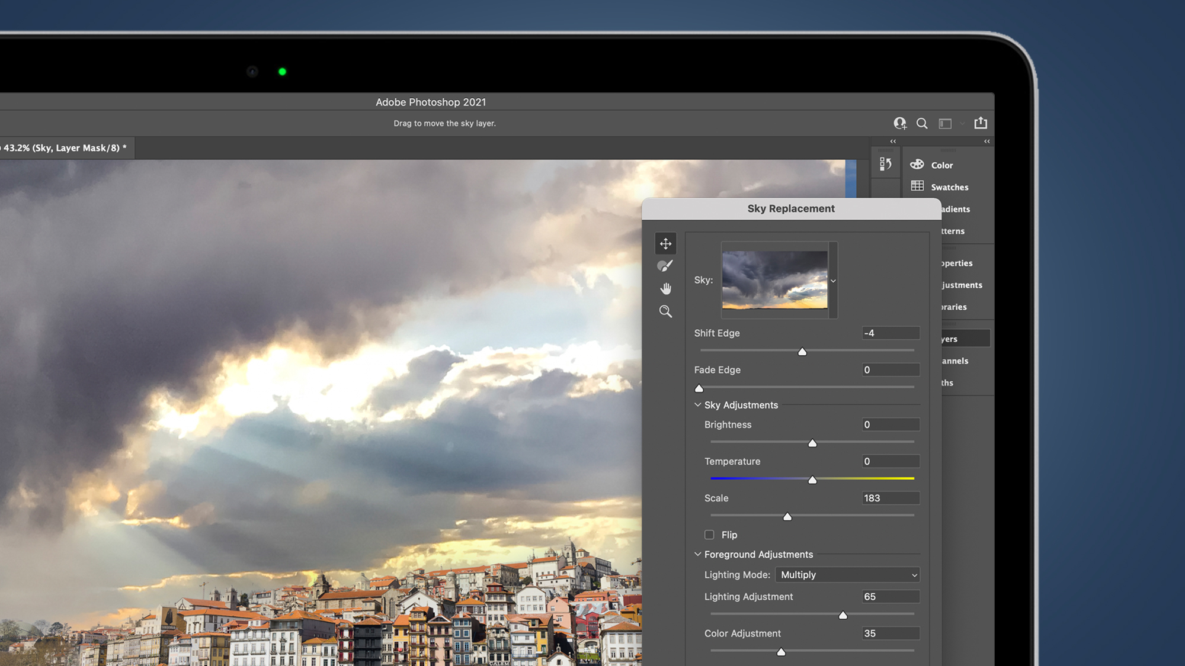This screenshot has height=666, width=1185.
Task: Select the Sky Brush tool
Action: (x=665, y=265)
